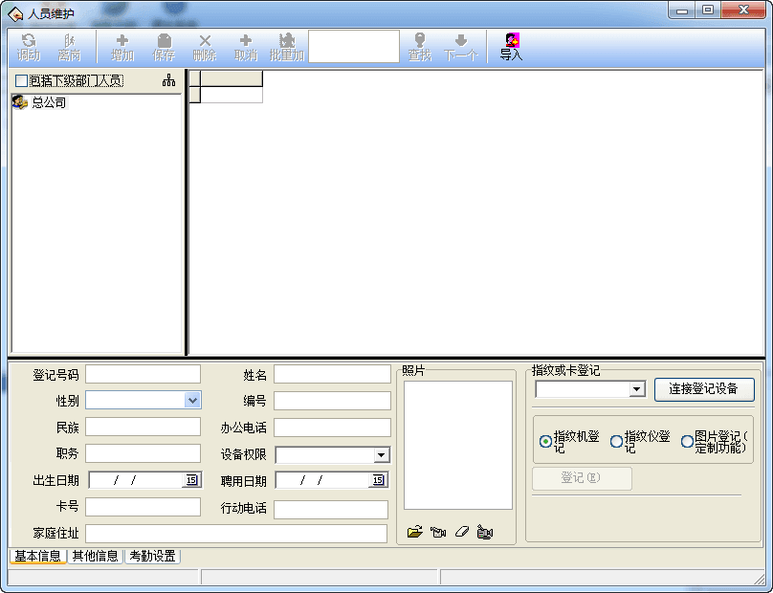The height and width of the screenshot is (593, 773).
Task: Click the 离岗 leave-post toolbar icon
Action: [69, 47]
